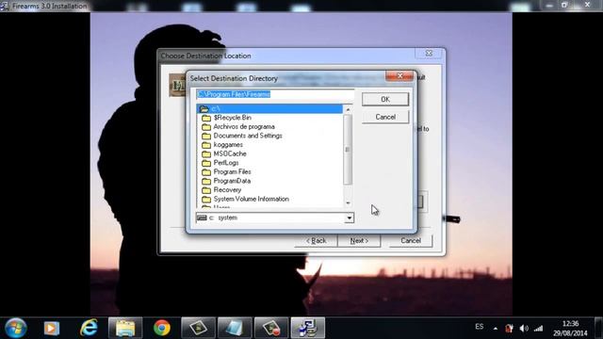Open Windows Media Player from taskbar
Viewport: 603px width, 339px height.
[x=52, y=329]
